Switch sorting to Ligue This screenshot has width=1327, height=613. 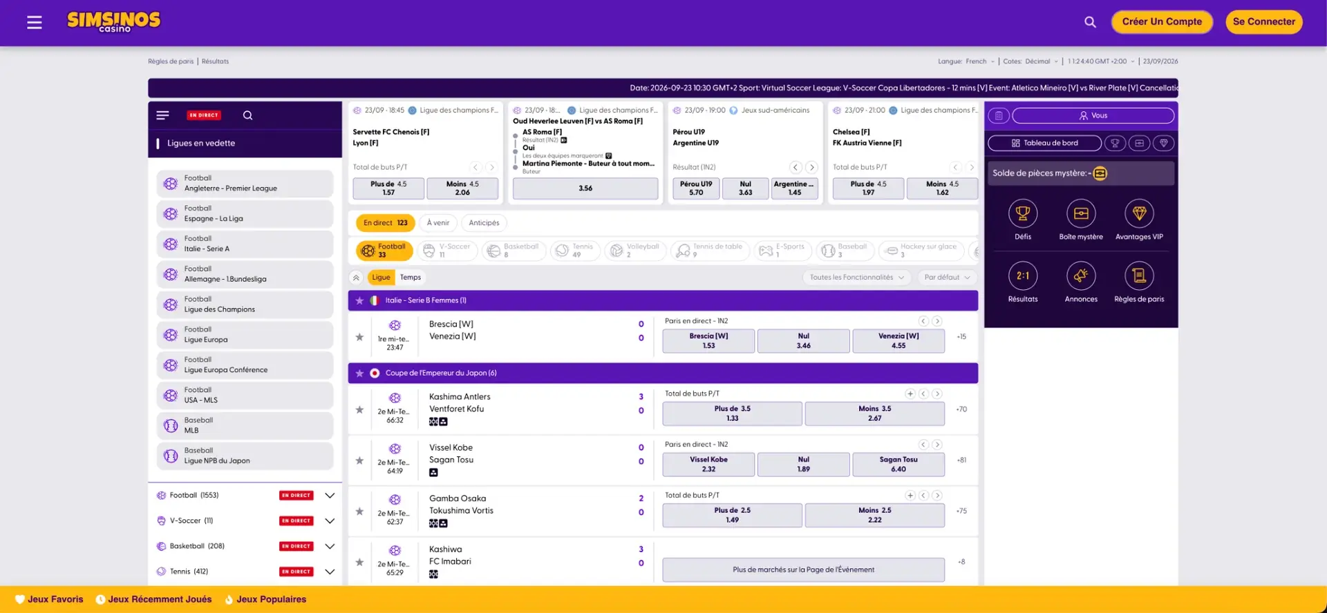[x=381, y=278]
